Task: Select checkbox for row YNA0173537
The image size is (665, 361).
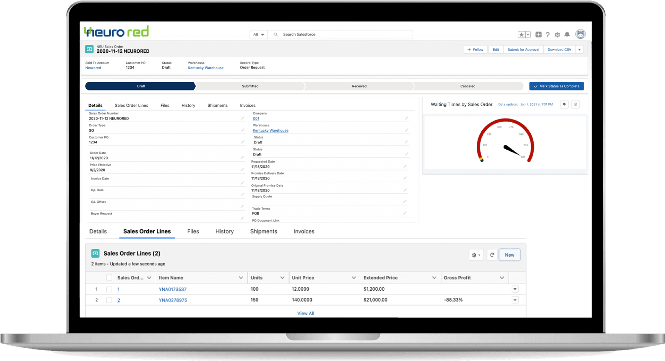Action: point(109,289)
